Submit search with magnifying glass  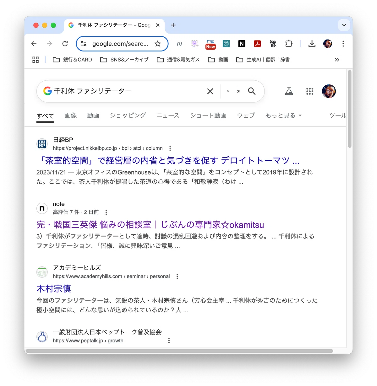point(252,91)
